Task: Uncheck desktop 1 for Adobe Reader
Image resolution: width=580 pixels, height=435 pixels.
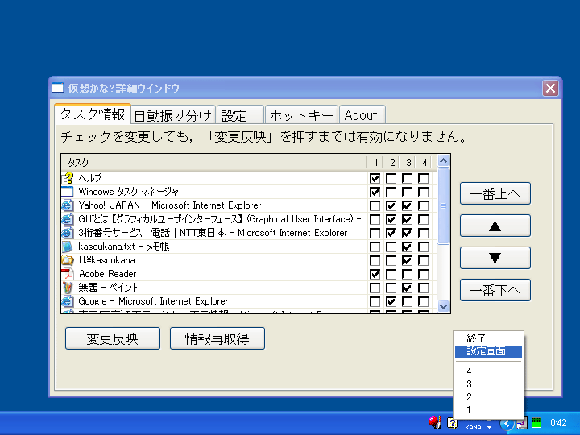Action: point(375,274)
